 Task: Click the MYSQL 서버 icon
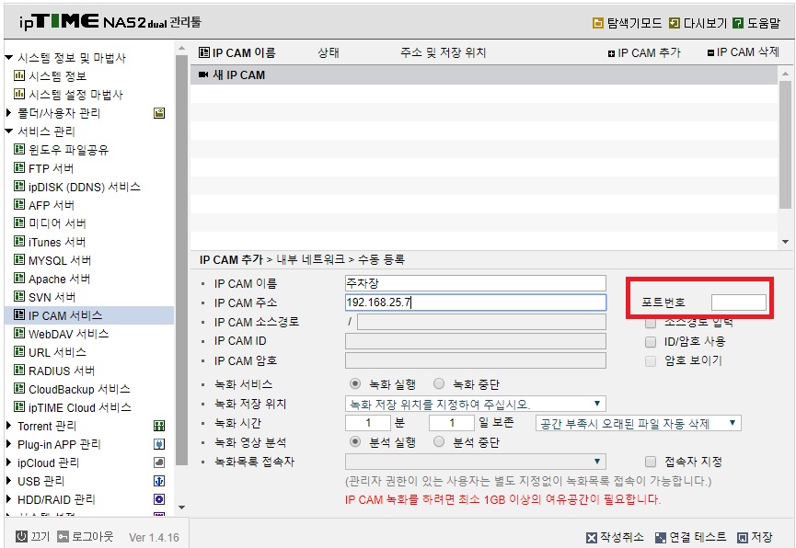click(19, 260)
